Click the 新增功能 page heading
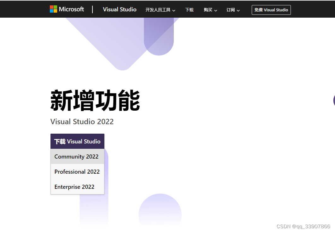The width and height of the screenshot is (335, 232). tap(95, 100)
